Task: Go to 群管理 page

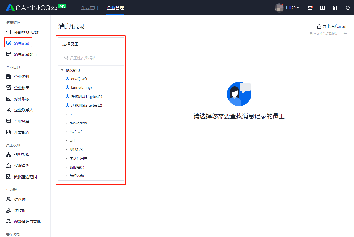Action: (x=20, y=199)
